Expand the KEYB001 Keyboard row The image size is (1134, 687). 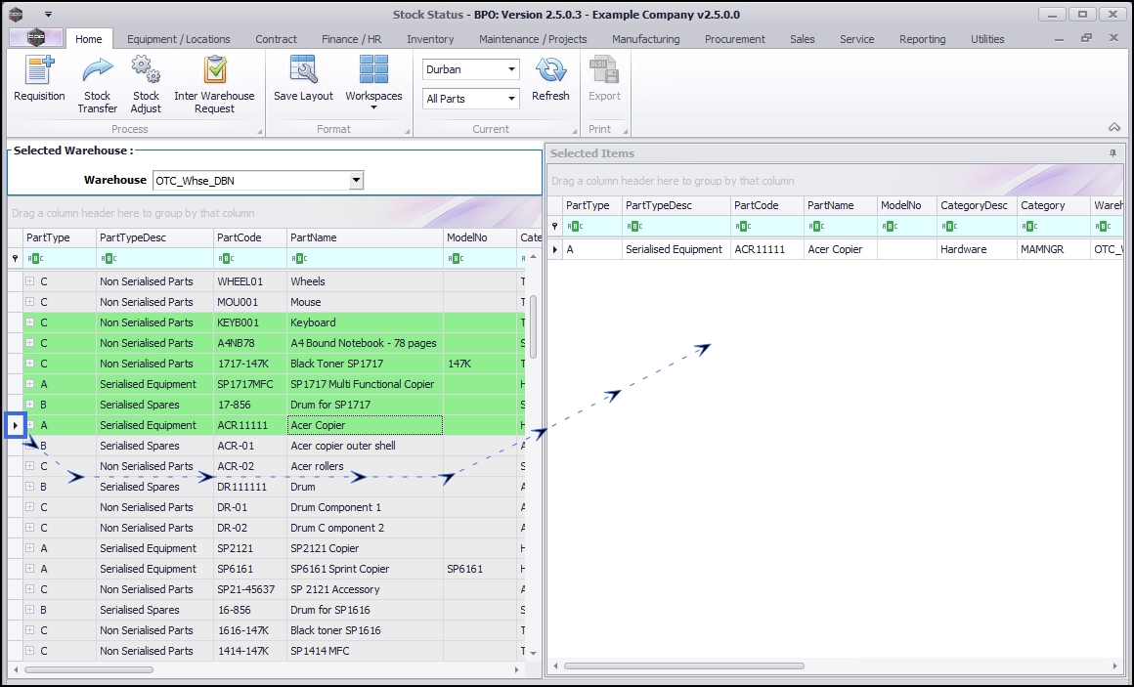(29, 322)
